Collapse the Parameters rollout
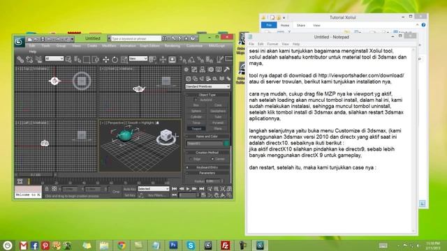Viewport: 447px width, 251px height. (x=207, y=173)
